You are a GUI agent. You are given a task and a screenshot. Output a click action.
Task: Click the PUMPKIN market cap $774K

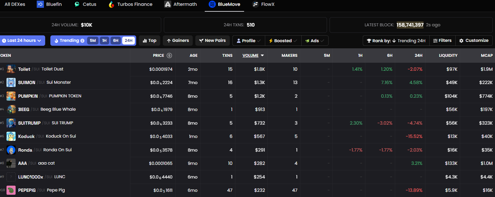pos(486,96)
